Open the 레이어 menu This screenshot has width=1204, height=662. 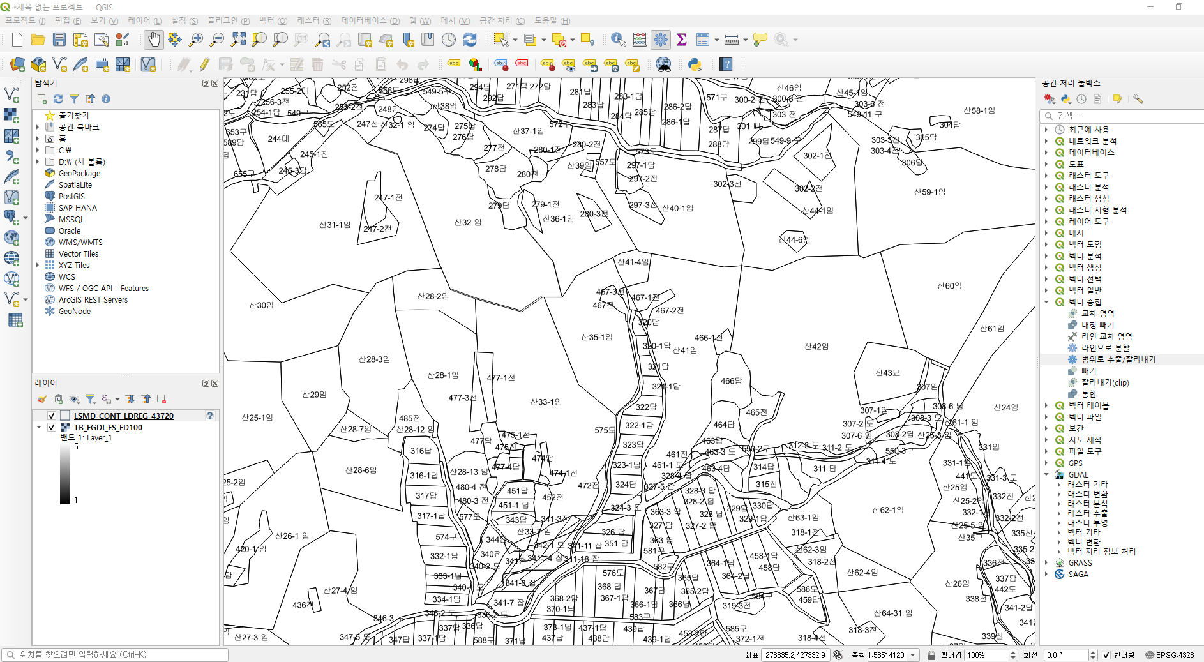tap(144, 21)
